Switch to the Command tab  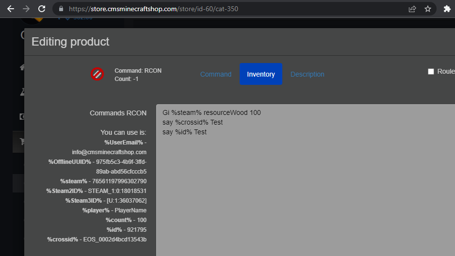(216, 74)
